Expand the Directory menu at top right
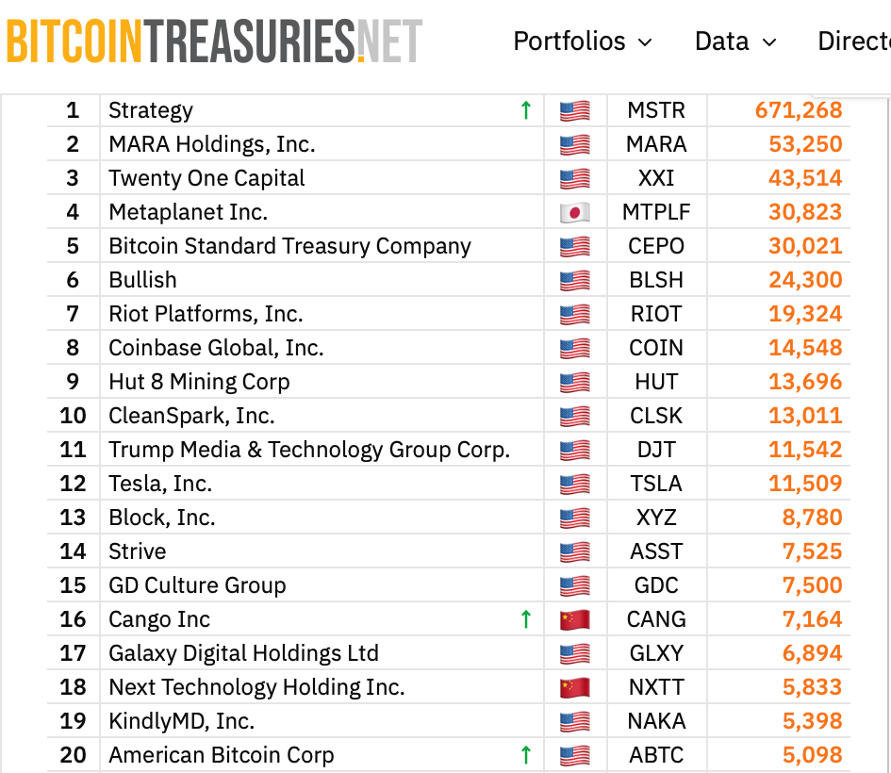 click(853, 41)
